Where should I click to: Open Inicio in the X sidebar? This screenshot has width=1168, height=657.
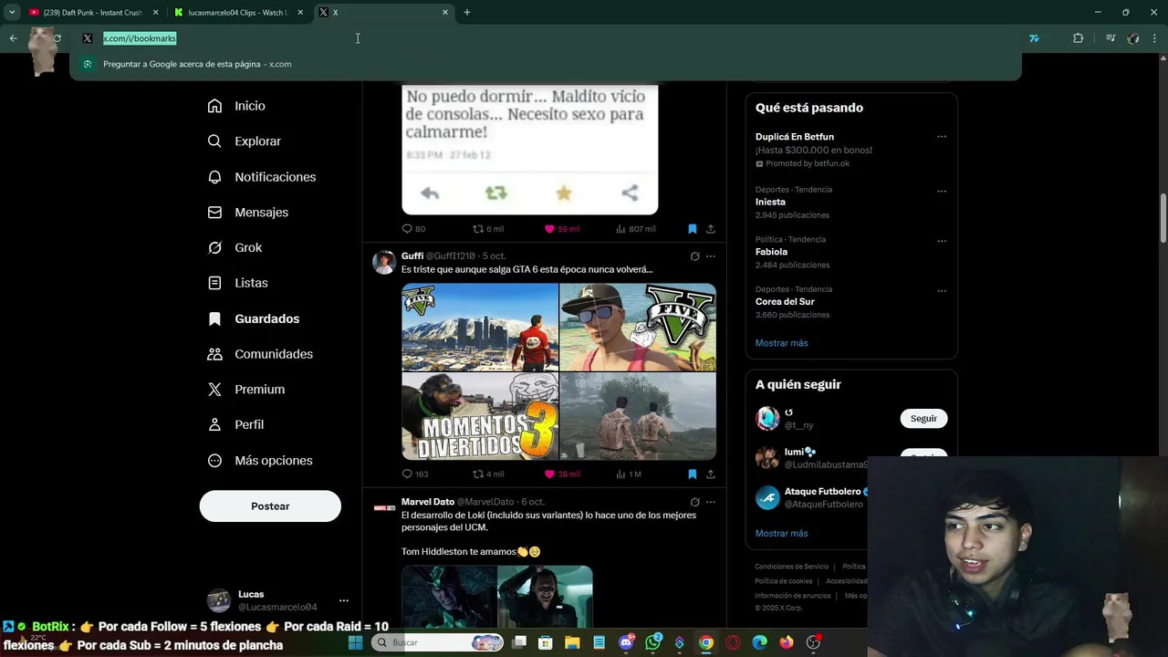[236, 106]
